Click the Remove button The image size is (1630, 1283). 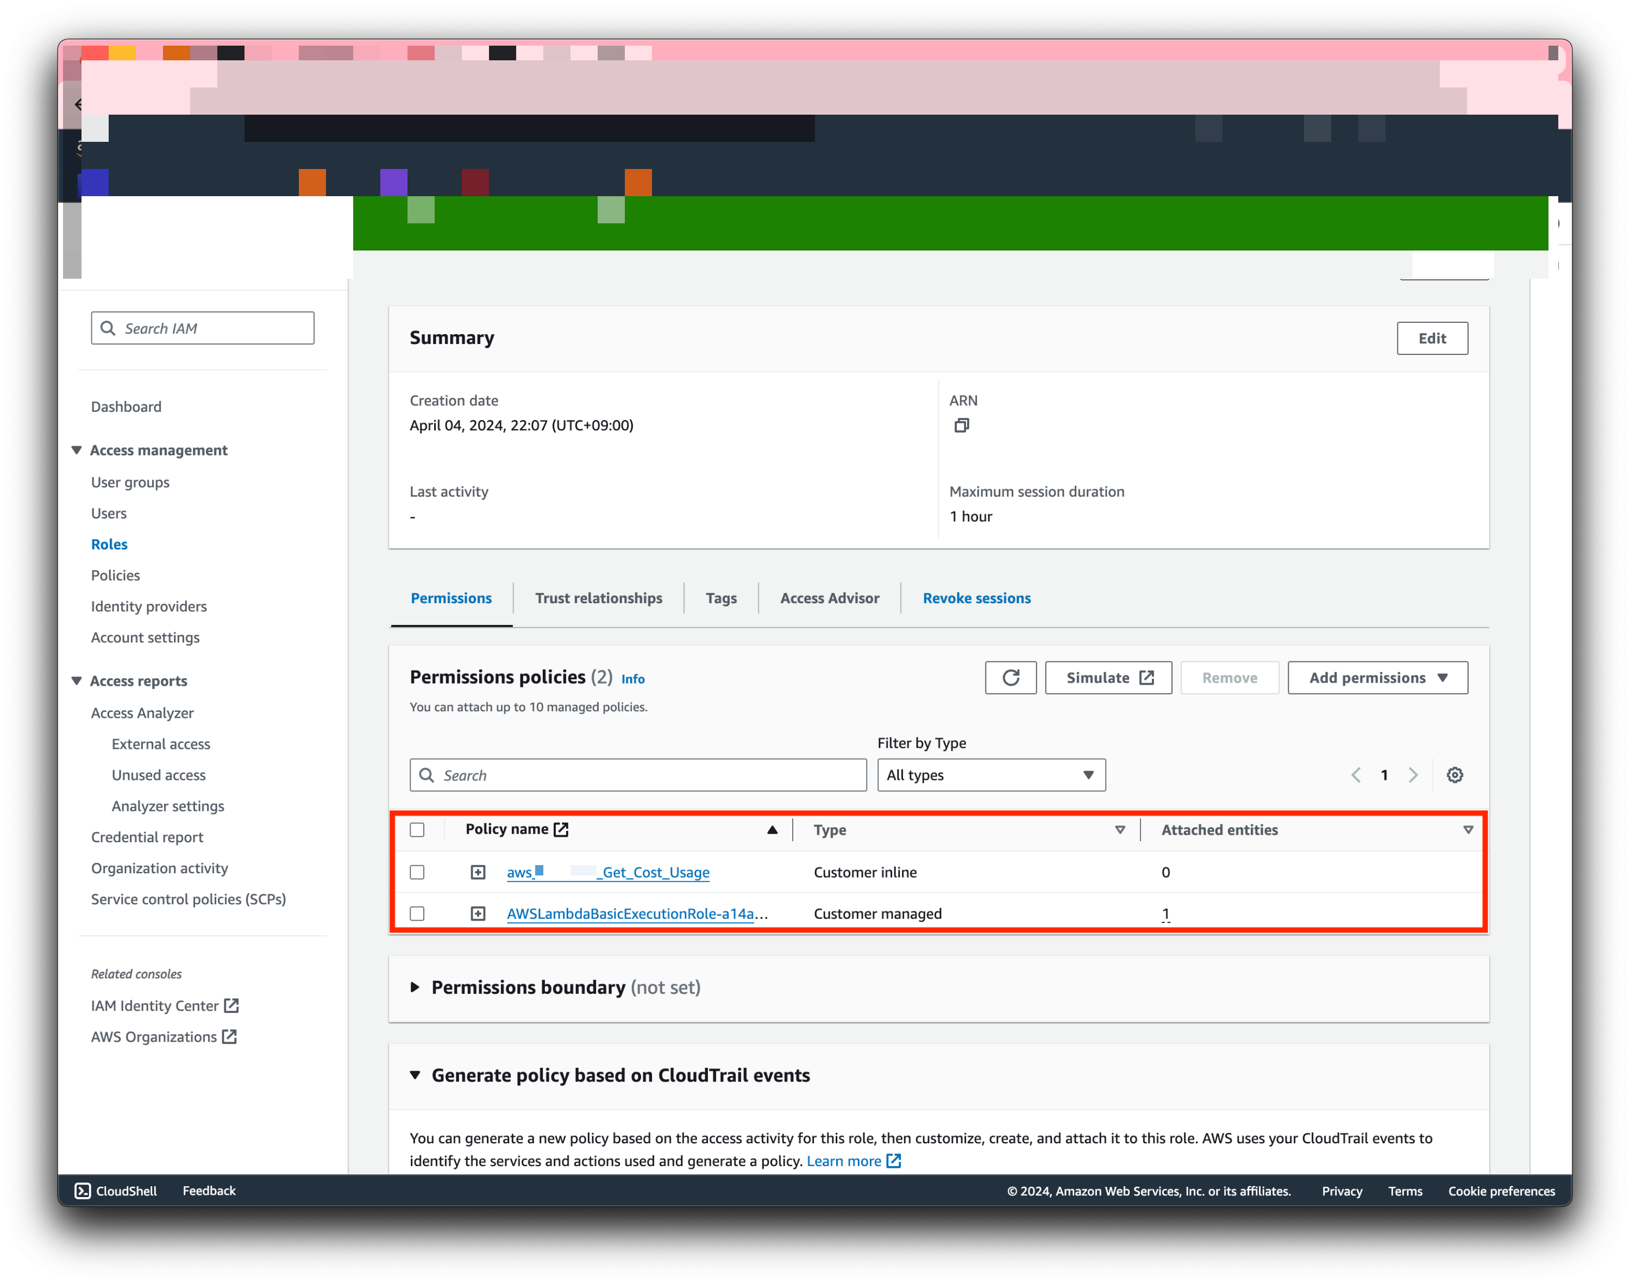click(1229, 678)
